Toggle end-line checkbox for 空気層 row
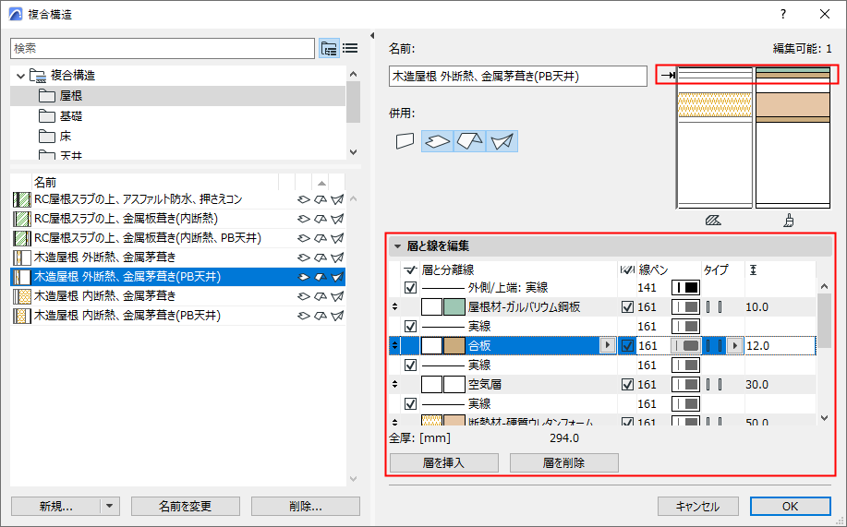Screen dimensions: 847x527 click(627, 385)
